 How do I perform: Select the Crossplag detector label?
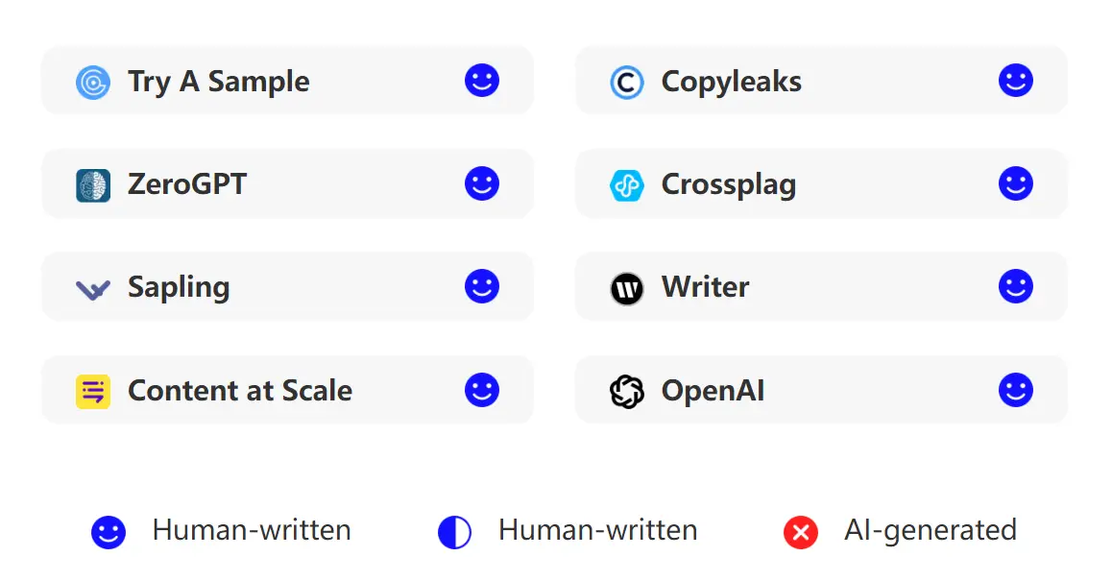tap(729, 184)
